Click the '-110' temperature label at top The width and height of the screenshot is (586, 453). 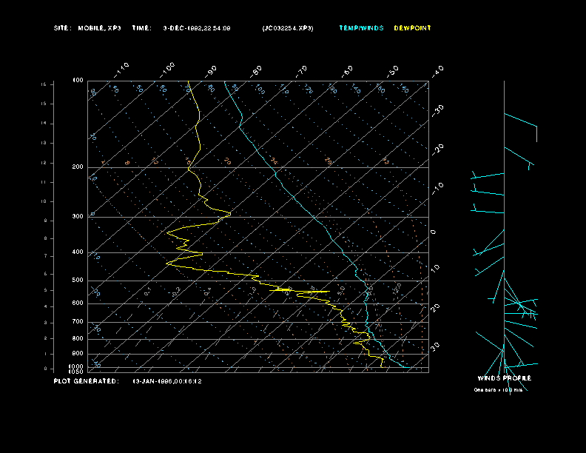click(121, 70)
